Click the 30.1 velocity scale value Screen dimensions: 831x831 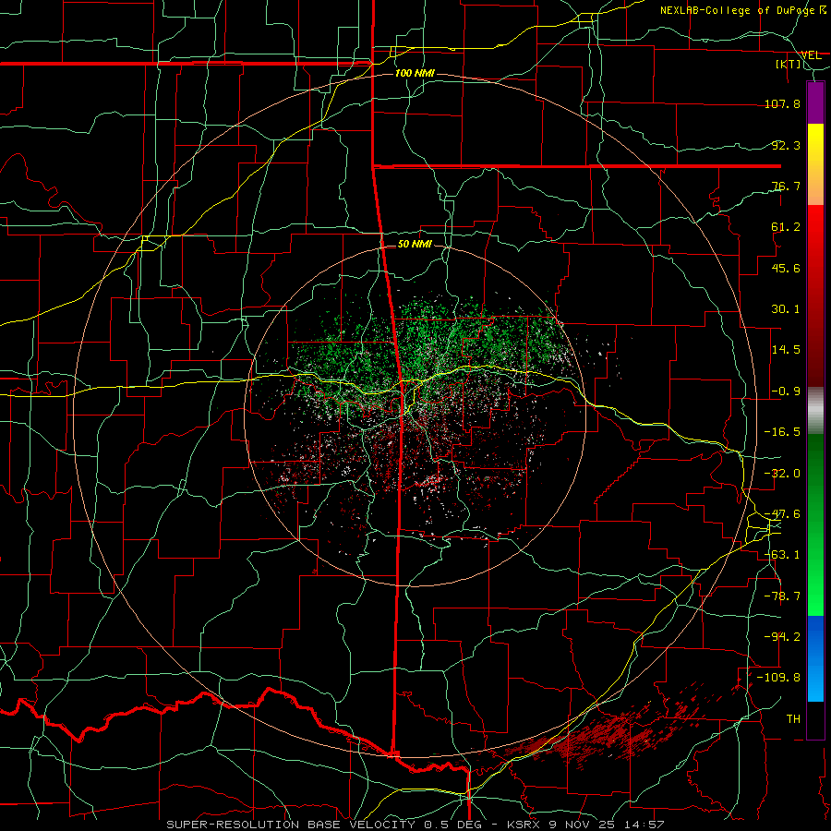[x=786, y=309]
